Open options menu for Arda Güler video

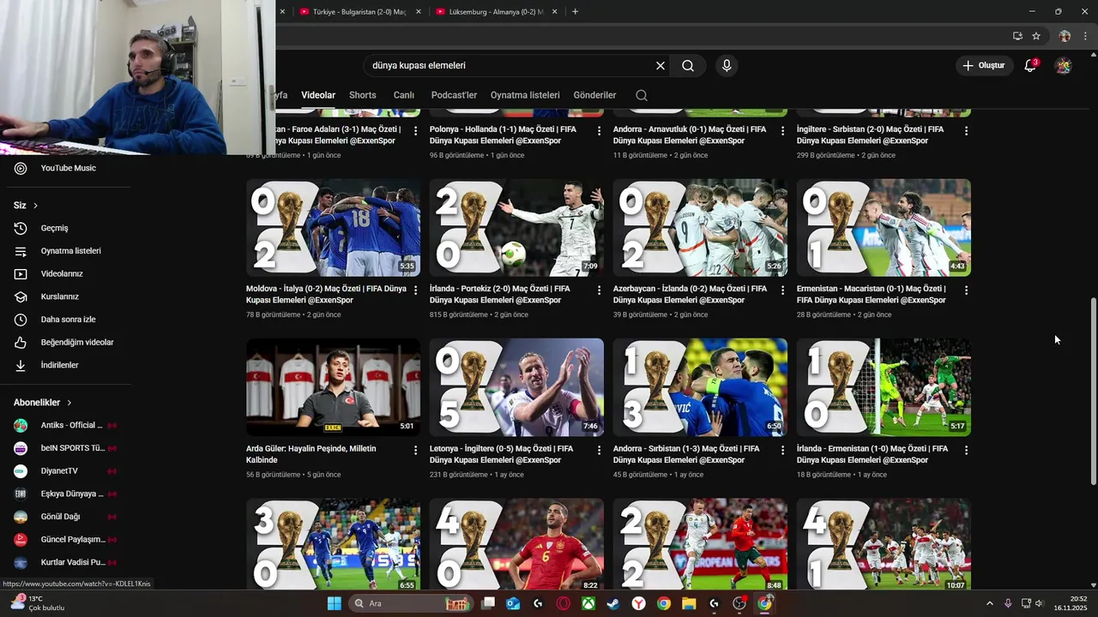[415, 450]
